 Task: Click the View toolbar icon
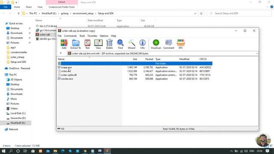[98, 44]
